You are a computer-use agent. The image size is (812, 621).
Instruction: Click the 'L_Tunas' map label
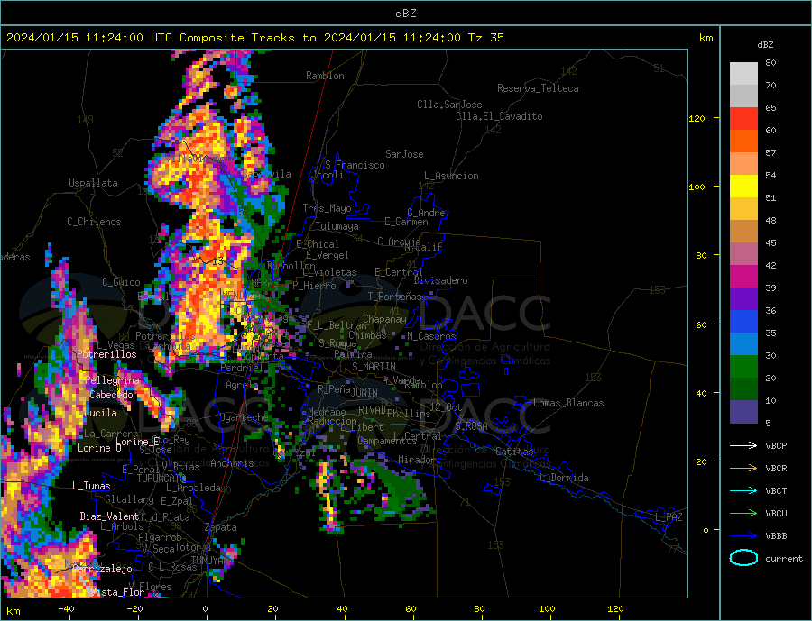coord(91,486)
